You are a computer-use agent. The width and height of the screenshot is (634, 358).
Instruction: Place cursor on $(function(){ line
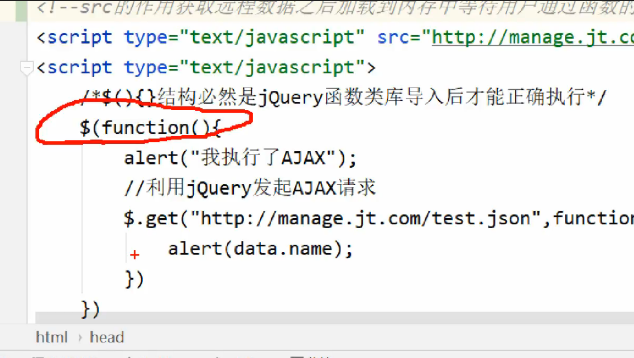coord(150,128)
